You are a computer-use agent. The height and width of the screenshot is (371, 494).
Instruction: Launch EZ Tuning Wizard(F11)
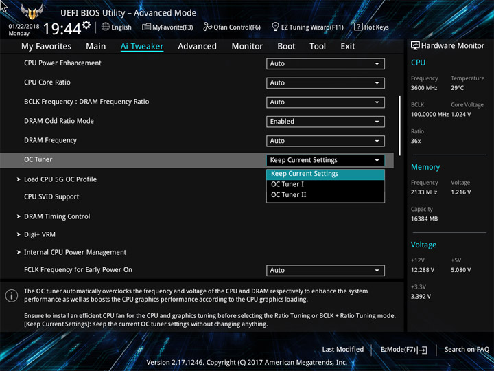click(308, 27)
